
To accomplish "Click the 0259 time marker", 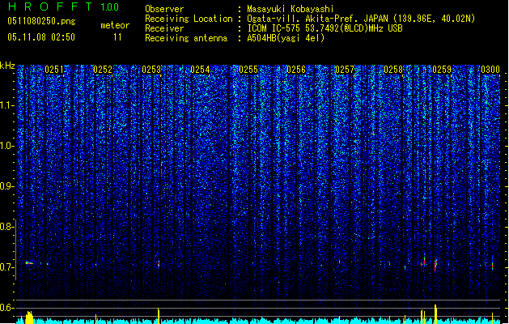I will pos(442,70).
